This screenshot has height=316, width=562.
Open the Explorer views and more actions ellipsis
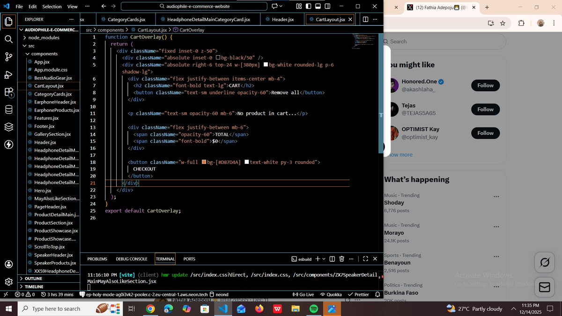(71, 19)
